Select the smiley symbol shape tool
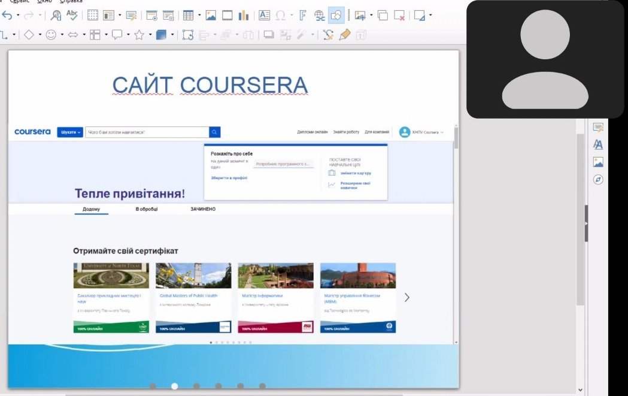 (x=51, y=35)
